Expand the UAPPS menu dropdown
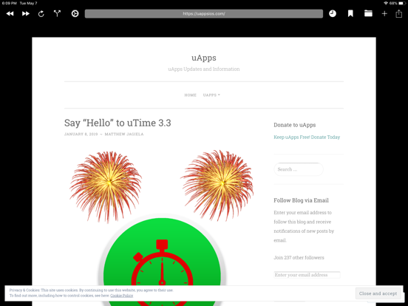This screenshot has height=306, width=408. (x=211, y=95)
